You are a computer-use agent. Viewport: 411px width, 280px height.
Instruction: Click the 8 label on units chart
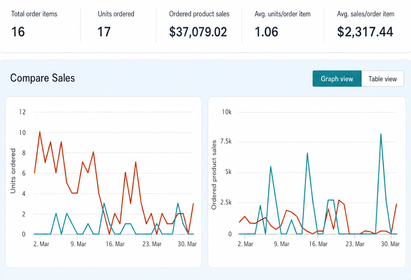click(24, 153)
